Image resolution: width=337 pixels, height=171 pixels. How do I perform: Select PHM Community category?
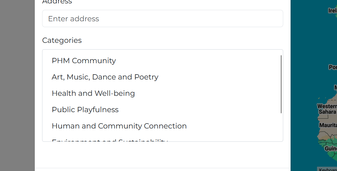tap(84, 60)
